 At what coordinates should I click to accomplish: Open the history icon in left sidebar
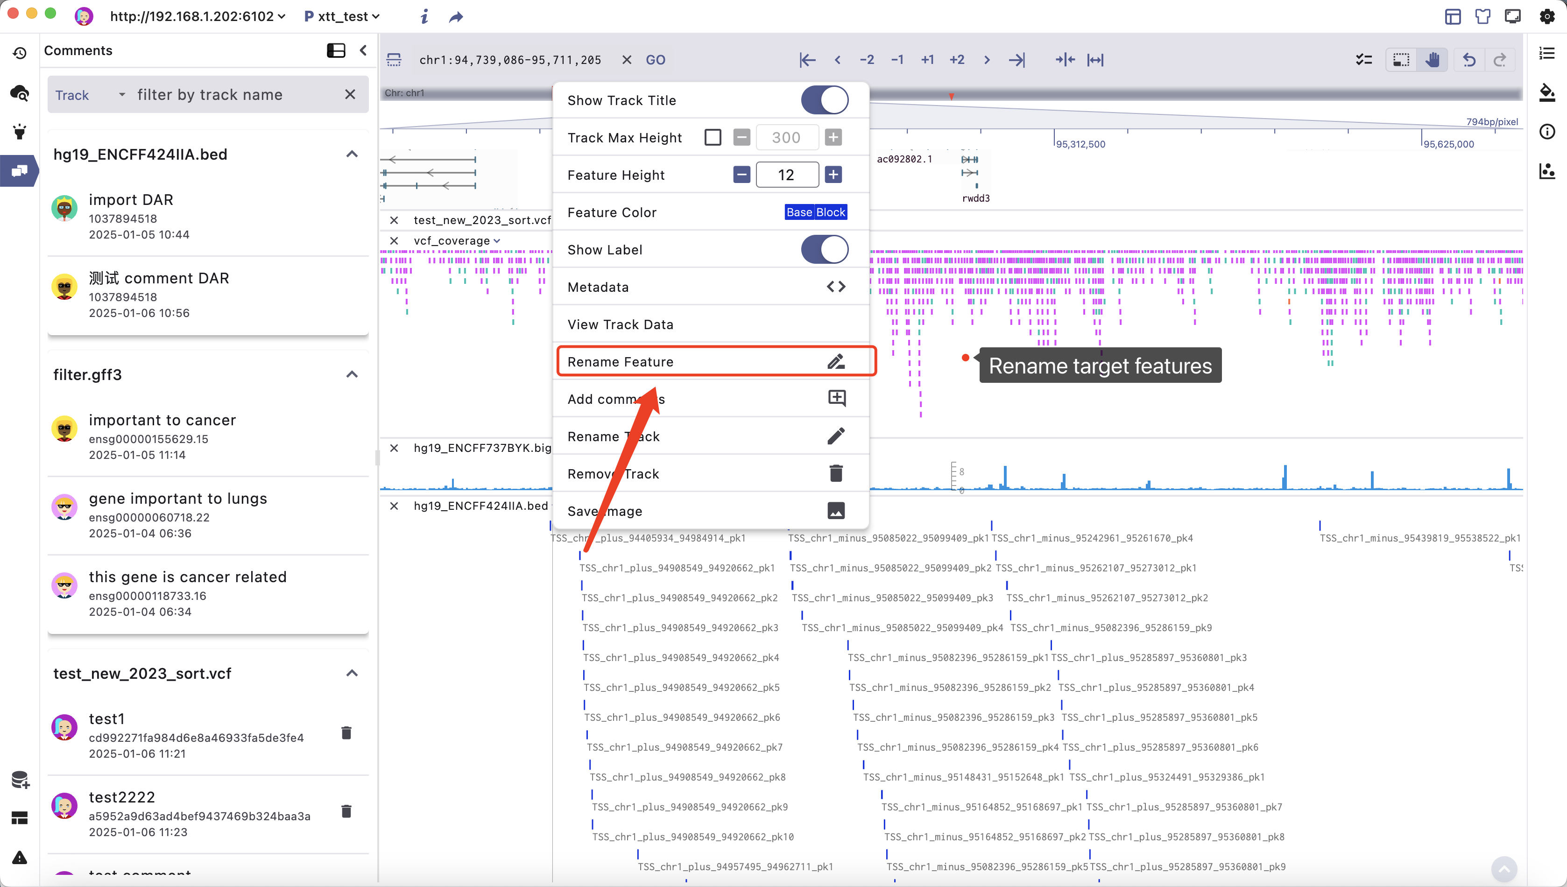coord(20,53)
